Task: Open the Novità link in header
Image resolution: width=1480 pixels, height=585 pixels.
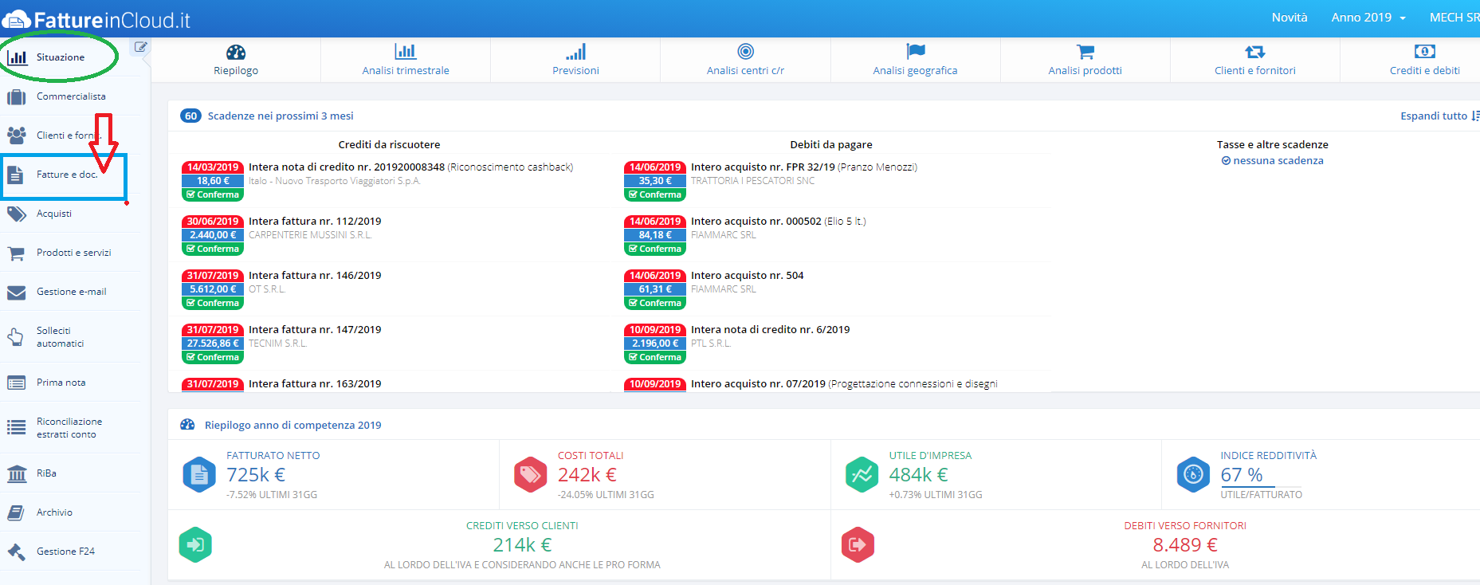Action: point(1289,18)
